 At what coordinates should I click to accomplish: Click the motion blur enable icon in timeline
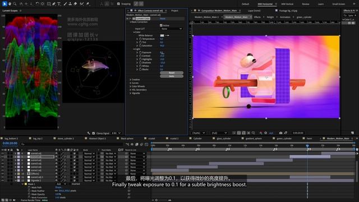click(141, 144)
